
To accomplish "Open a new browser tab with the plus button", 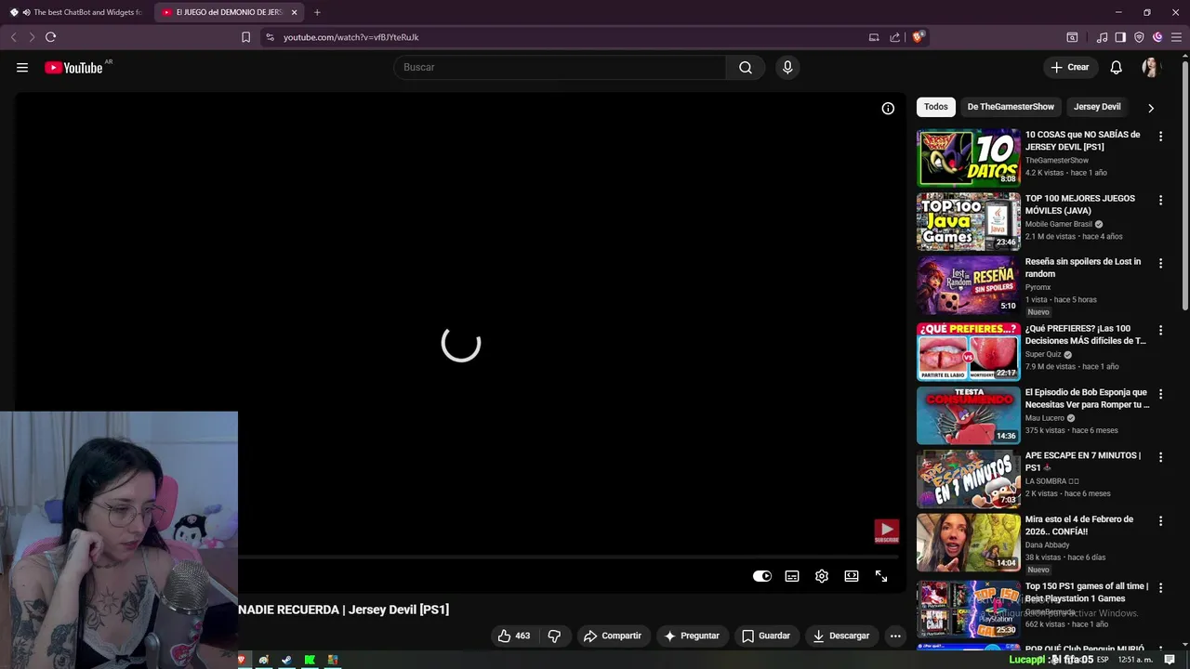I will tap(317, 12).
